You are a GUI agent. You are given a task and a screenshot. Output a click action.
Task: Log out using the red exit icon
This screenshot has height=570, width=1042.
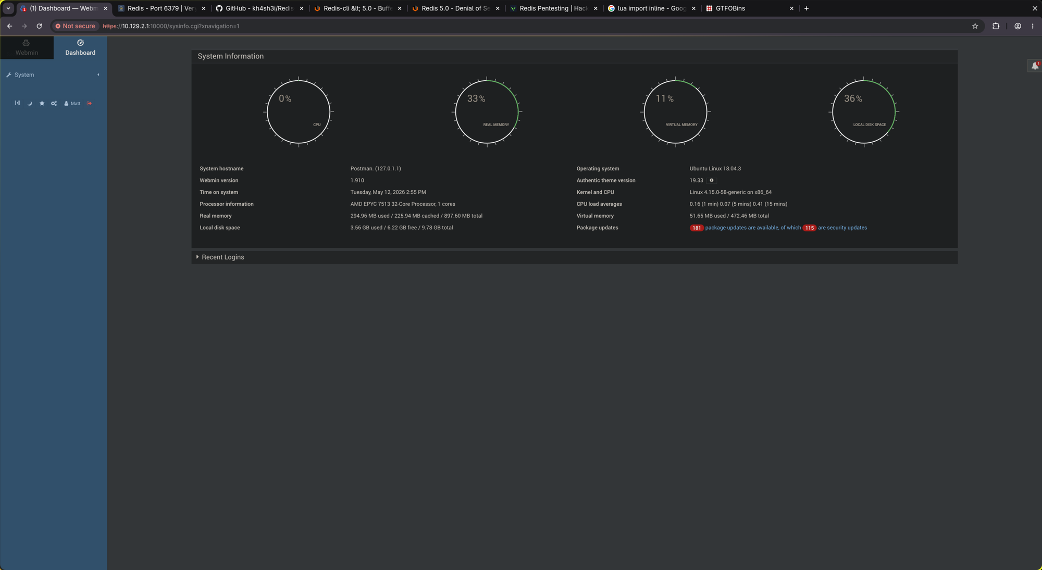click(90, 103)
